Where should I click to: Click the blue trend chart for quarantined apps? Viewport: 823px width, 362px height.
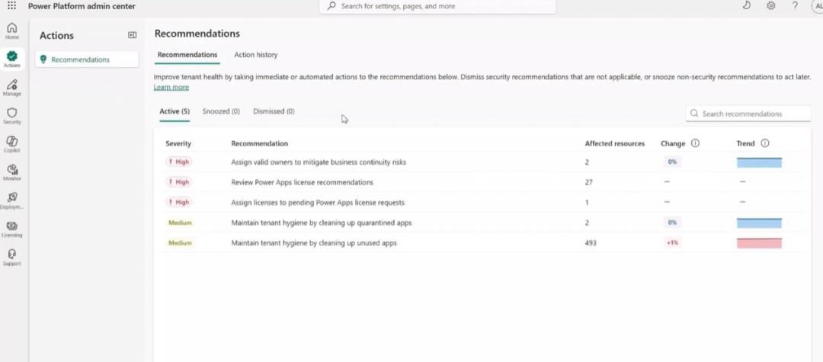[759, 223]
